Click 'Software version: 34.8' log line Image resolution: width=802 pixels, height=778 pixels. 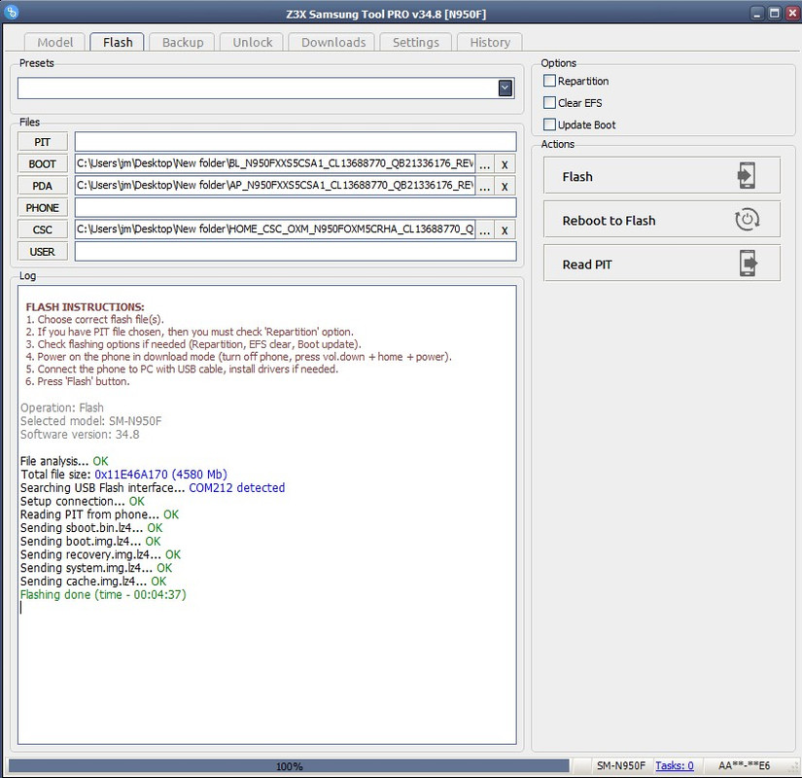[80, 434]
